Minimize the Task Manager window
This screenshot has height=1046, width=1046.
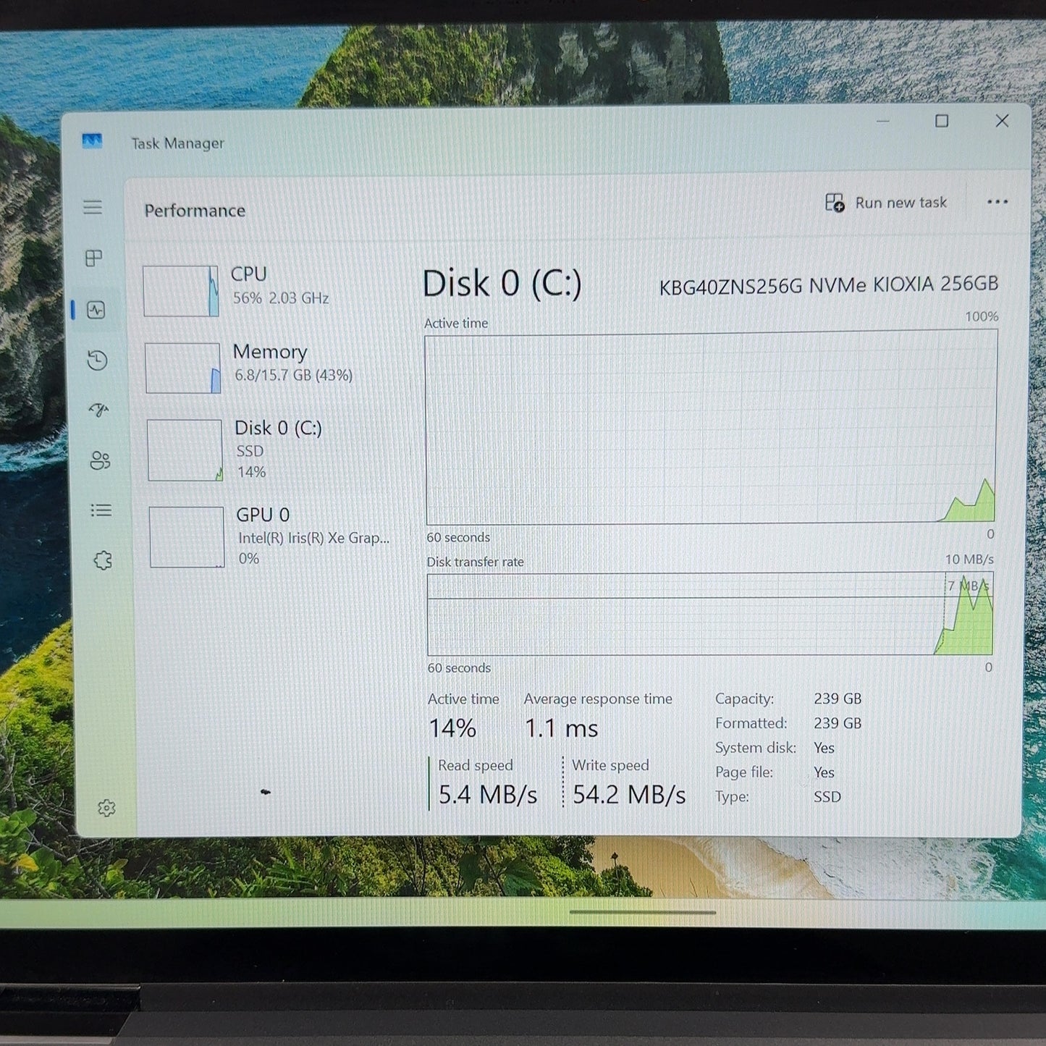882,121
